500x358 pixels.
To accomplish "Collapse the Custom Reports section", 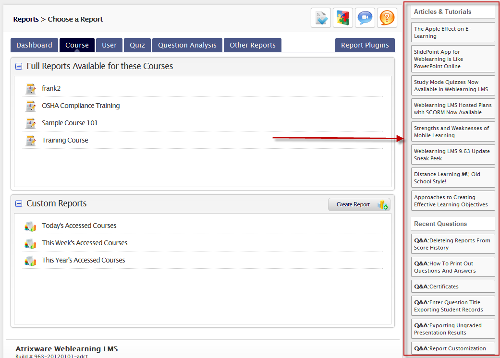I will tap(19, 203).
